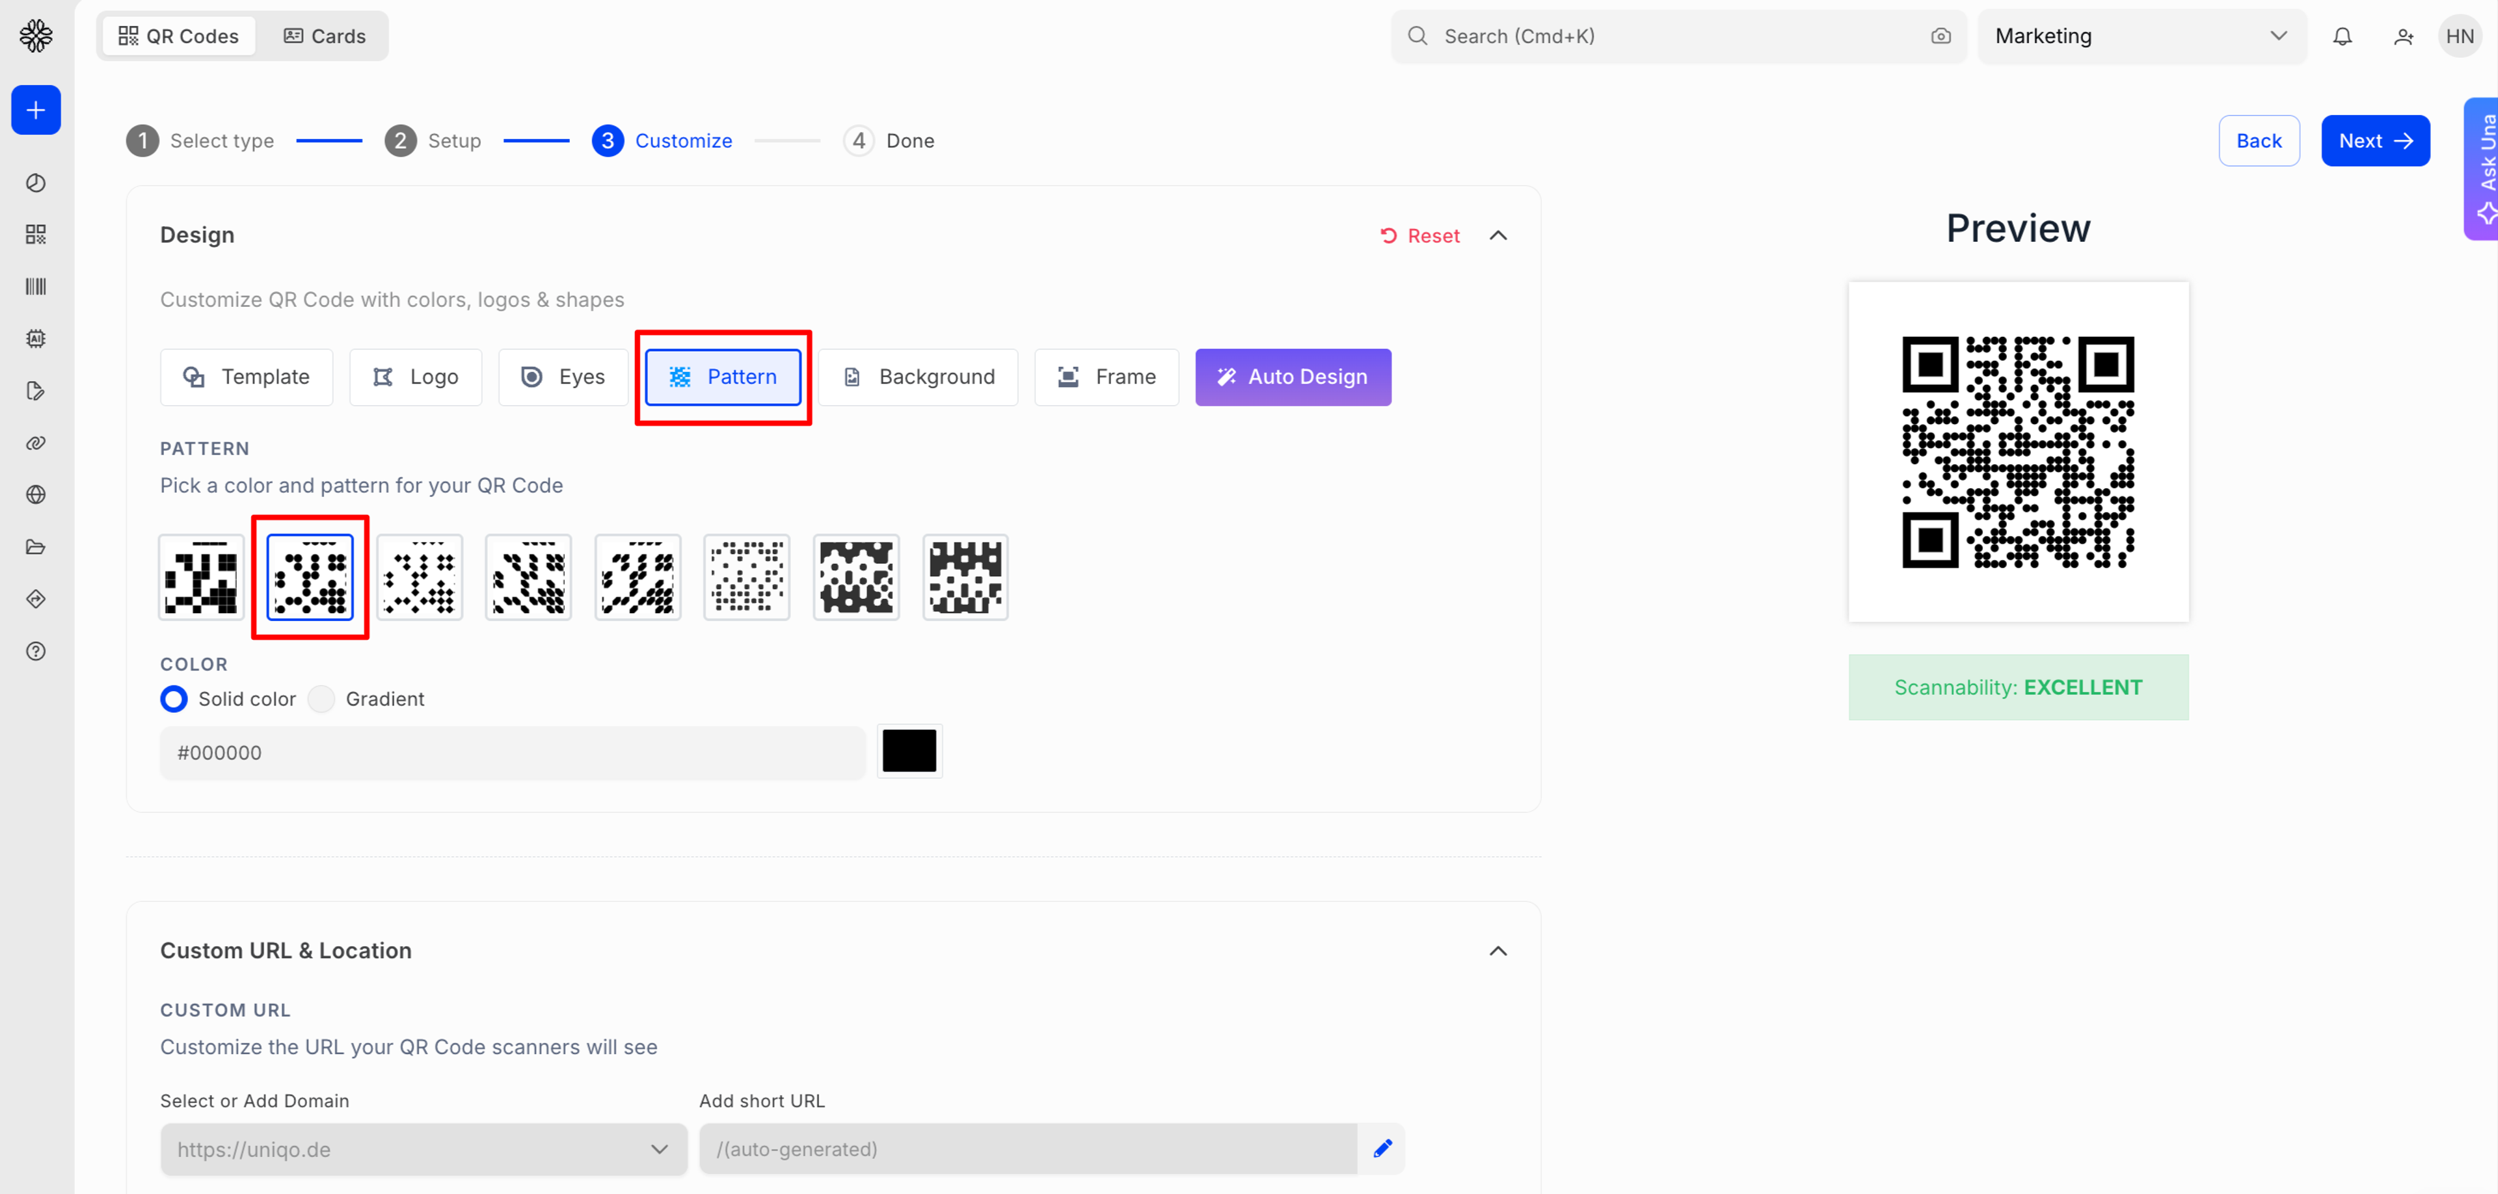This screenshot has width=2498, height=1194.
Task: Go to step 1 Select type
Action: click(x=200, y=140)
